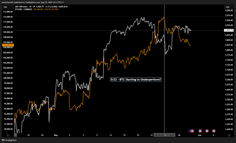Click the 'May' label on time axis

(x=56, y=135)
